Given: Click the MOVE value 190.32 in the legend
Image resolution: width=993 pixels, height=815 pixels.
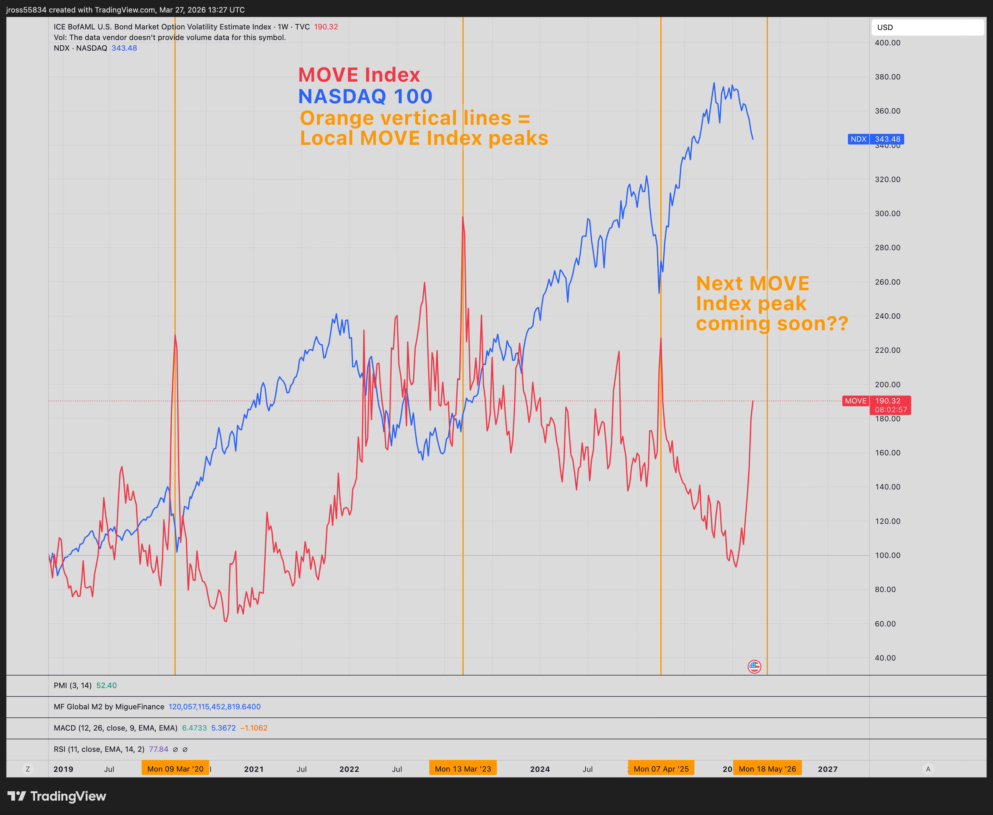Looking at the screenshot, I should point(326,27).
